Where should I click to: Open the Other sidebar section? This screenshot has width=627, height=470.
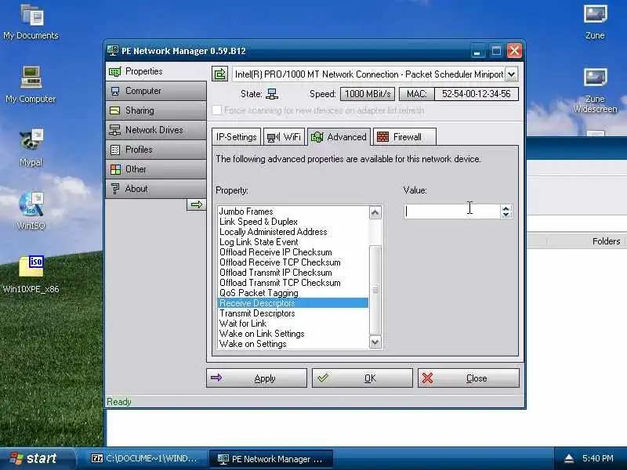click(x=156, y=169)
